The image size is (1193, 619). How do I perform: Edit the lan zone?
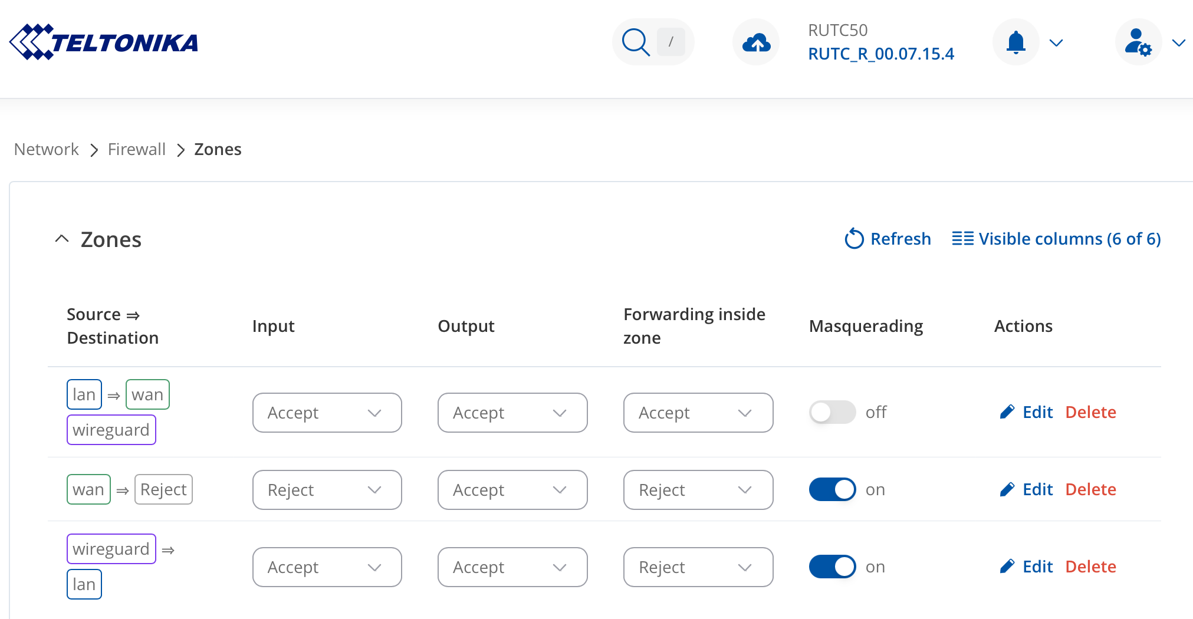tap(1026, 412)
